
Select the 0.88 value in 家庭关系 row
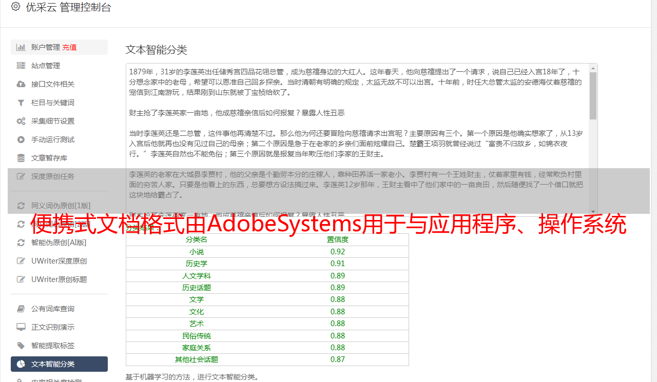click(x=338, y=348)
